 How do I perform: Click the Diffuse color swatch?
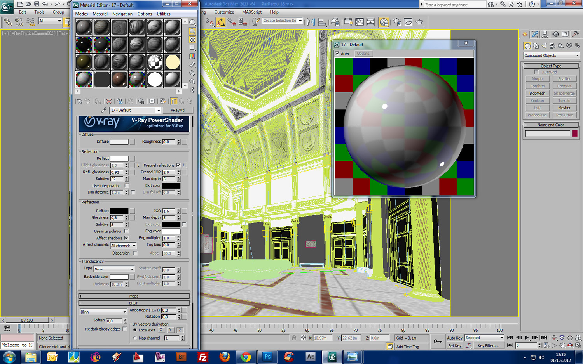[119, 142]
